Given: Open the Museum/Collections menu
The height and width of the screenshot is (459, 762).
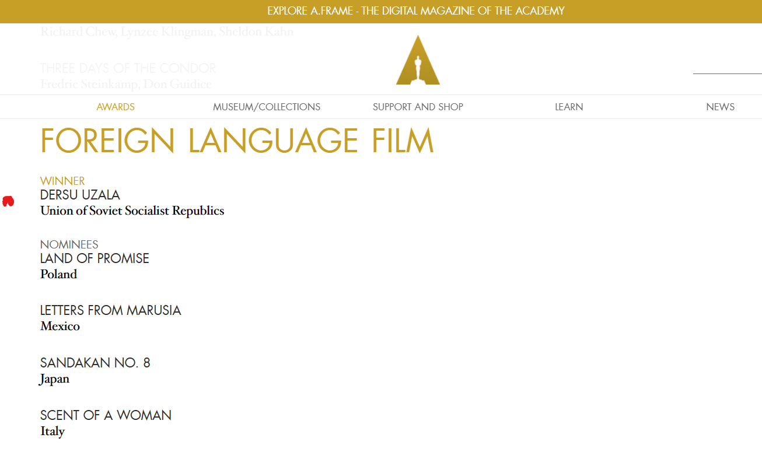Looking at the screenshot, I should pyautogui.click(x=267, y=107).
